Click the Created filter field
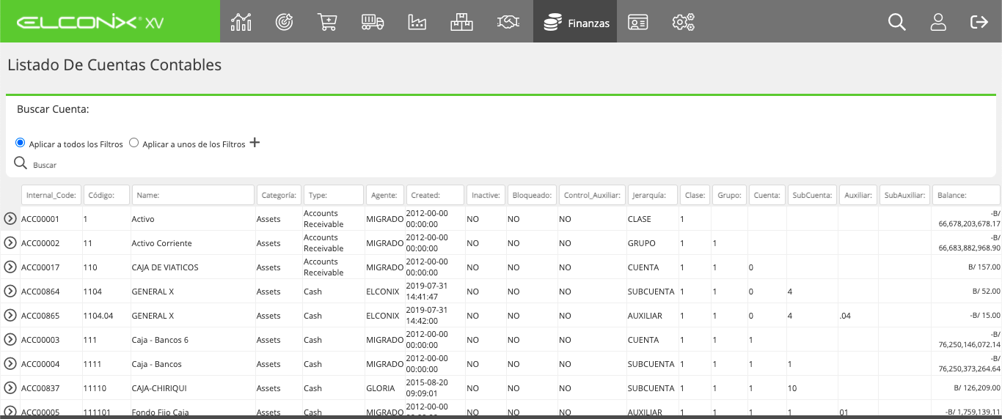Screen dimensions: 1002x419 click(435, 195)
